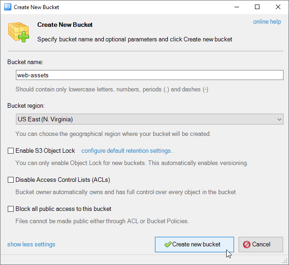Click the geographical region hint text
The height and width of the screenshot is (265, 289).
tap(113, 134)
